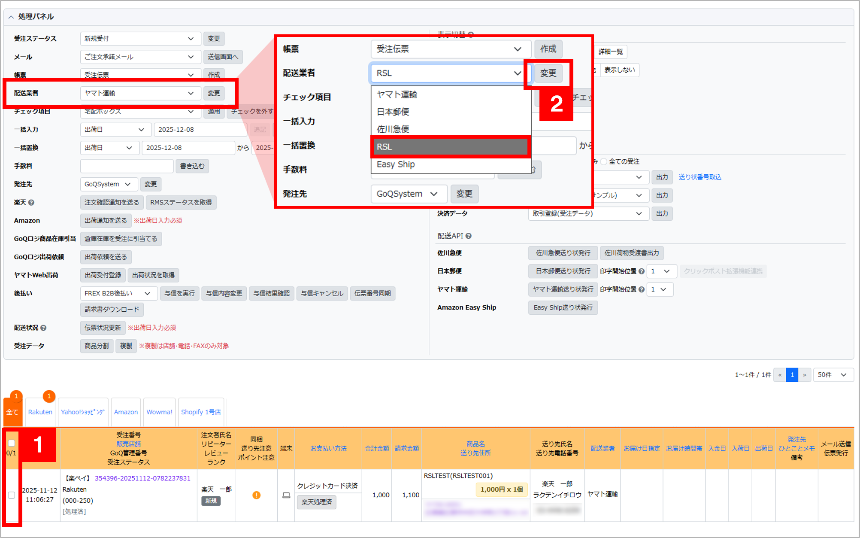Click 変更 button next to RSL dropdown
The image size is (860, 538).
(x=548, y=73)
